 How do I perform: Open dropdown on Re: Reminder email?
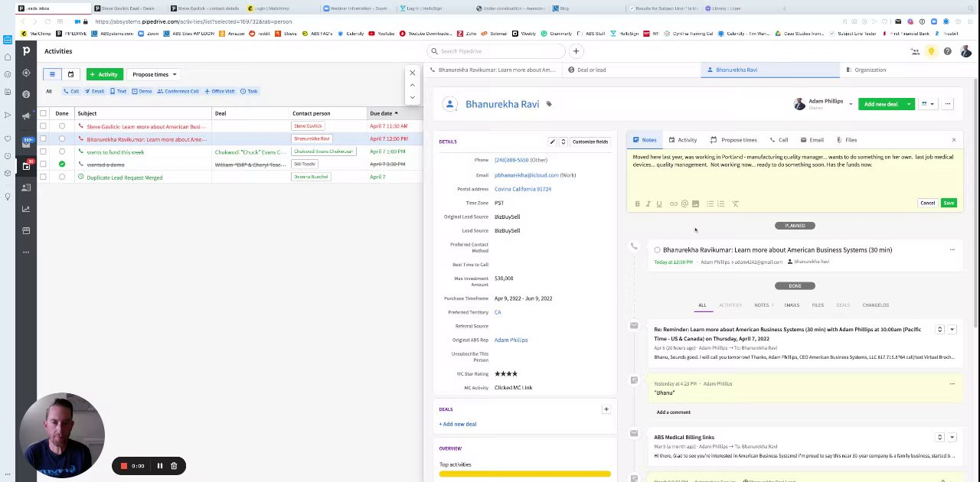coord(952,330)
